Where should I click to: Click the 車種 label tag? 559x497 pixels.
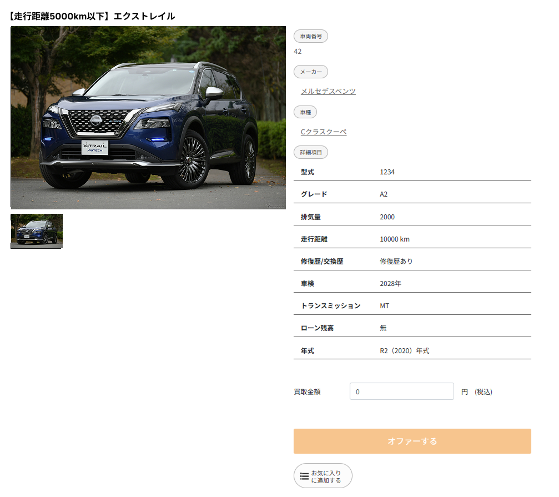305,112
